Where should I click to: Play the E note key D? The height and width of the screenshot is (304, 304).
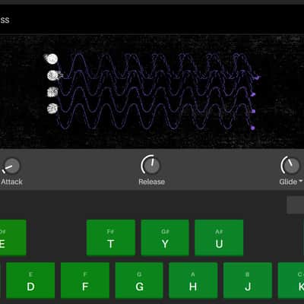30,280
